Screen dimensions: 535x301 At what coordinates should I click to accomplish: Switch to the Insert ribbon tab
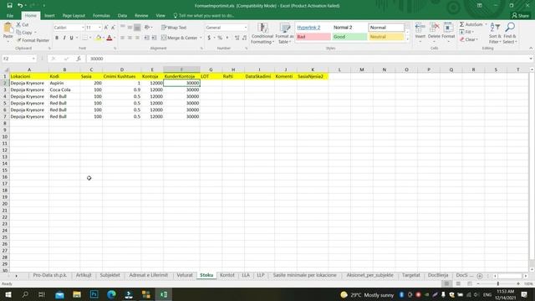(x=49, y=16)
